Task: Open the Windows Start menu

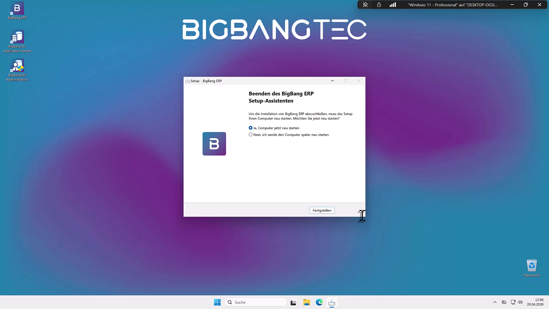Action: 217,302
